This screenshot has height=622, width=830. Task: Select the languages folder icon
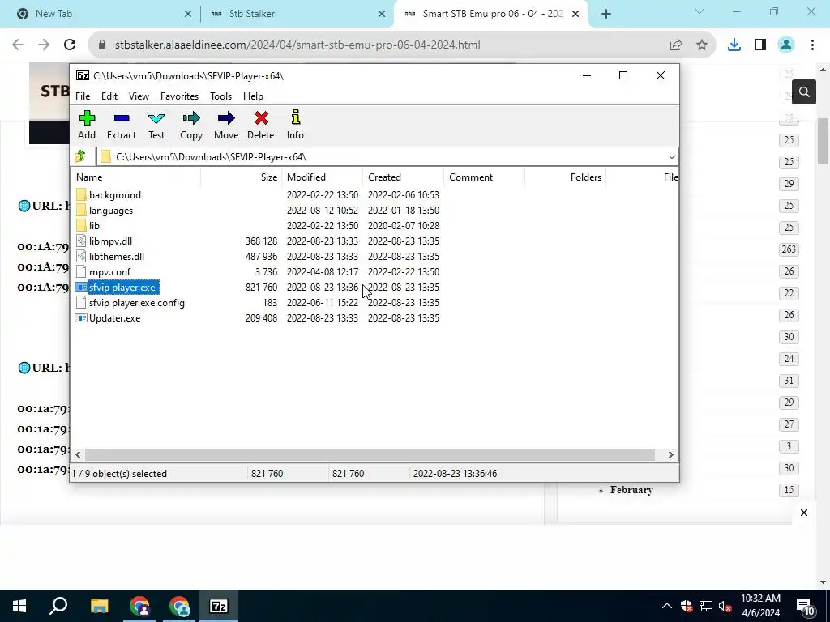pos(80,210)
